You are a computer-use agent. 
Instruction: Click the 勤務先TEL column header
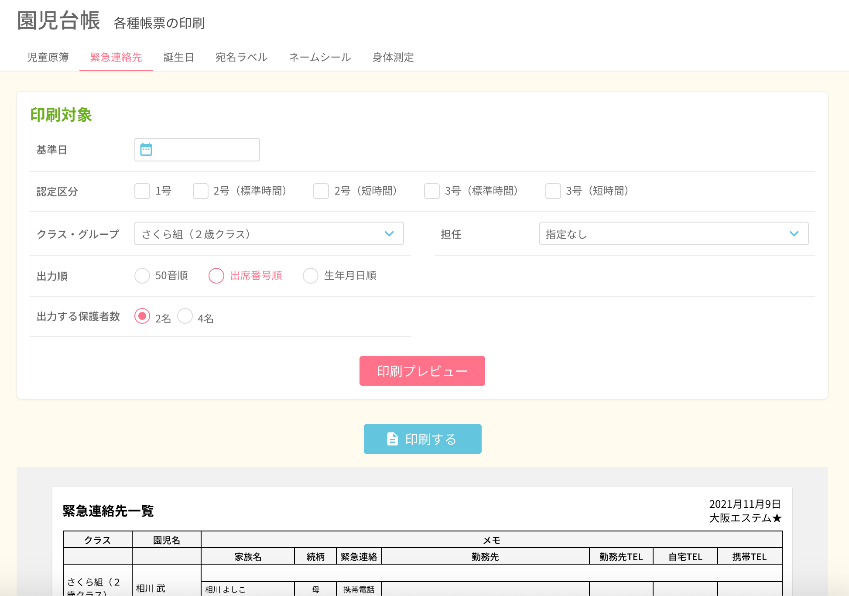(621, 557)
